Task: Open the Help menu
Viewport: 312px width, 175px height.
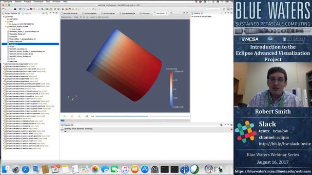Action: [65, 1]
